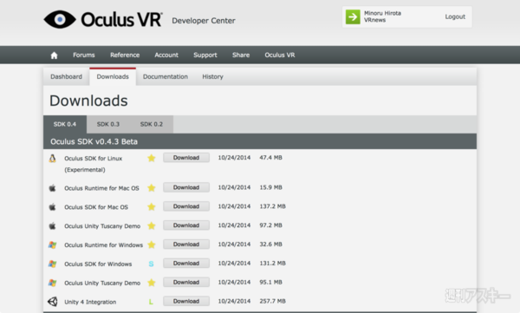The image size is (520, 313).
Task: Download Oculus SDK for Mac OS
Action: (186, 206)
